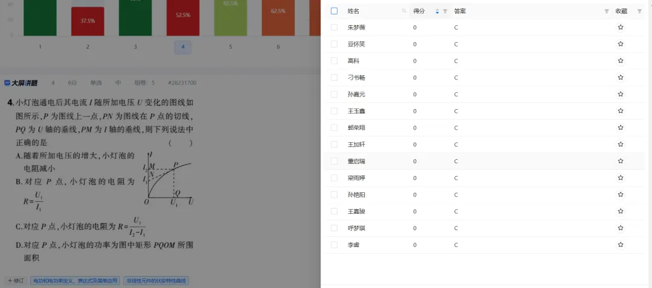The width and height of the screenshot is (652, 288).
Task: Click the name 王嘉骏 in the list
Action: point(356,211)
